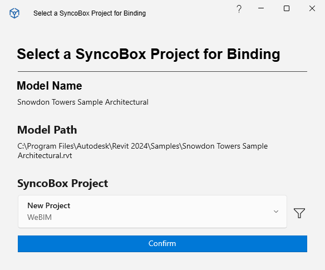Screen dimensions: 325x270
Task: Close the SyncoBox binding dialog
Action: click(312, 8)
